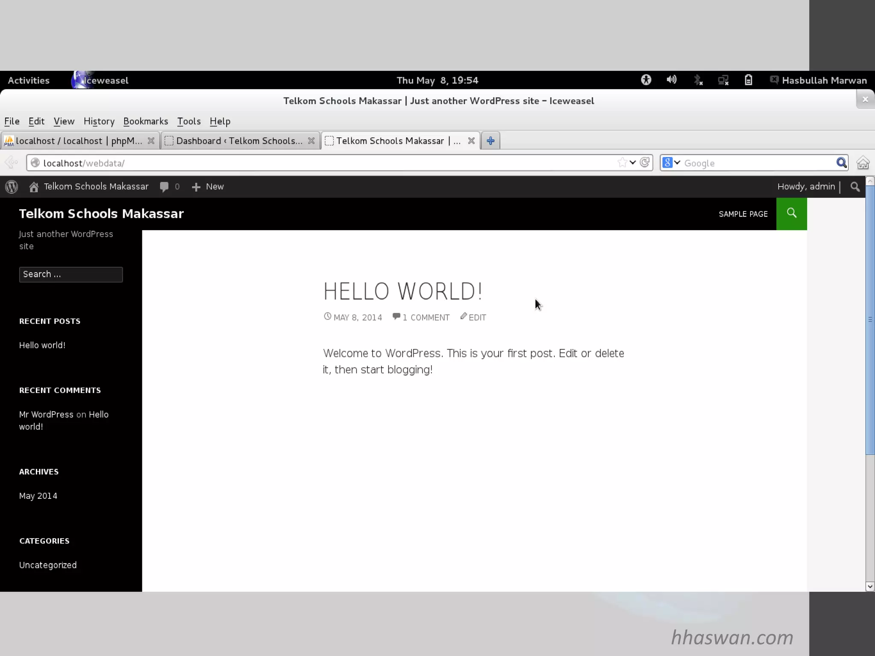Open the Help menu
875x656 pixels.
click(x=220, y=121)
